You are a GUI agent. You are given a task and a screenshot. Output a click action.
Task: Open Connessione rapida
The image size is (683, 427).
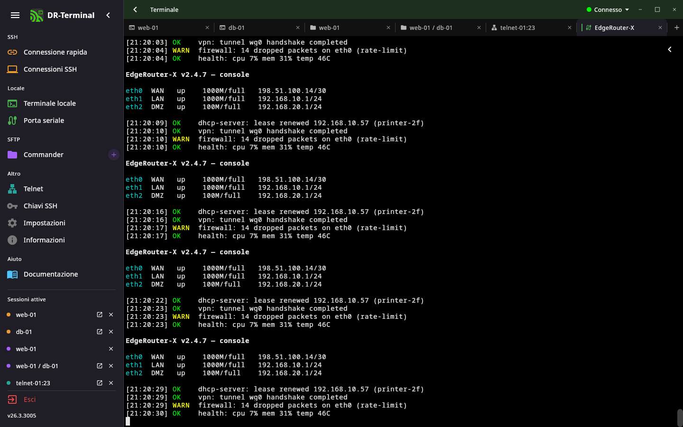coord(62,52)
